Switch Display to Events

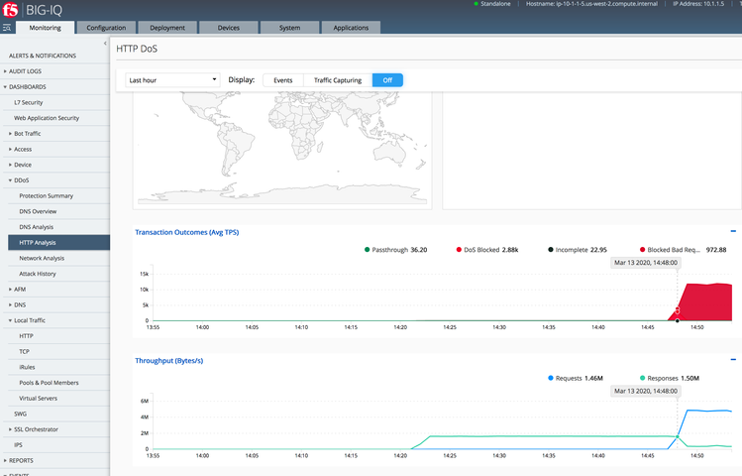coord(282,79)
